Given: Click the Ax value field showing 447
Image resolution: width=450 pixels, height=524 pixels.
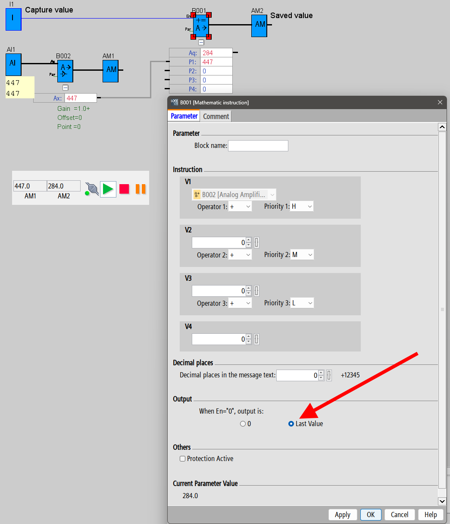Looking at the screenshot, I should (81, 98).
